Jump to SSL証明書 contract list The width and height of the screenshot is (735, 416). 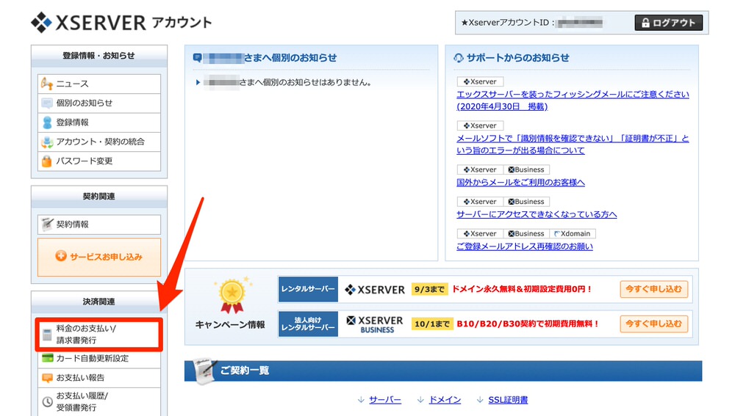pos(508,400)
